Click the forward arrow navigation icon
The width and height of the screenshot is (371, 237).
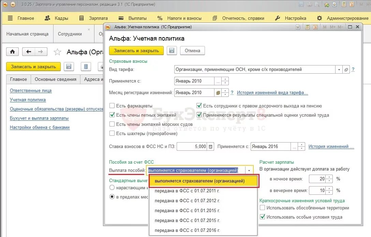click(x=41, y=51)
